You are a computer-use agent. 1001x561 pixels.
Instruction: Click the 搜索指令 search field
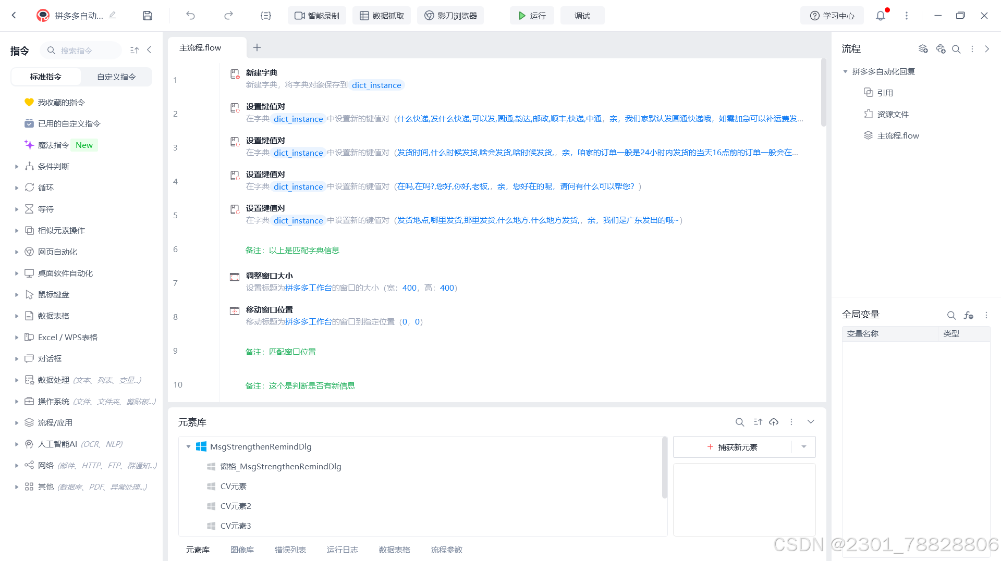(x=81, y=51)
